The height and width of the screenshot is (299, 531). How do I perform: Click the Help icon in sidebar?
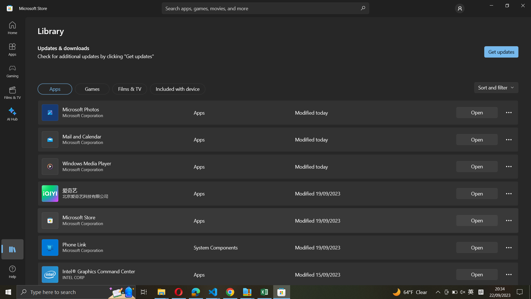[x=12, y=272]
